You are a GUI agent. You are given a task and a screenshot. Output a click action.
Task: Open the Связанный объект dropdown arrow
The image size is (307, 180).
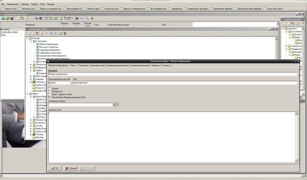(114, 105)
